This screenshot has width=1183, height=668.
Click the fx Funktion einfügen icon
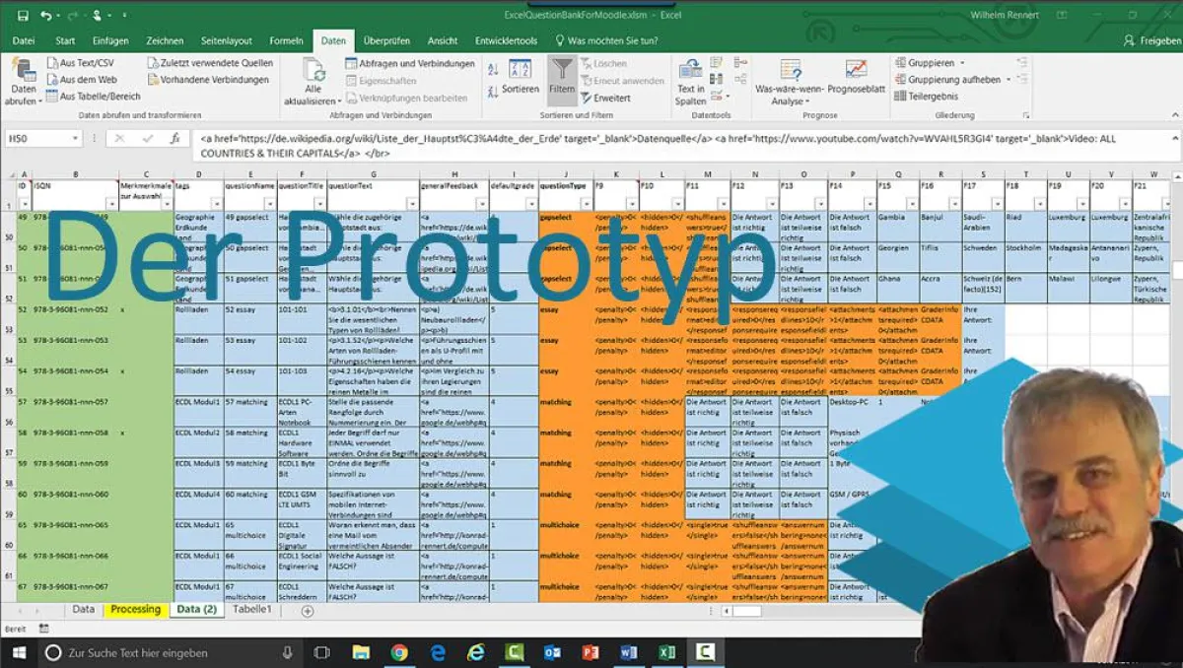point(174,139)
